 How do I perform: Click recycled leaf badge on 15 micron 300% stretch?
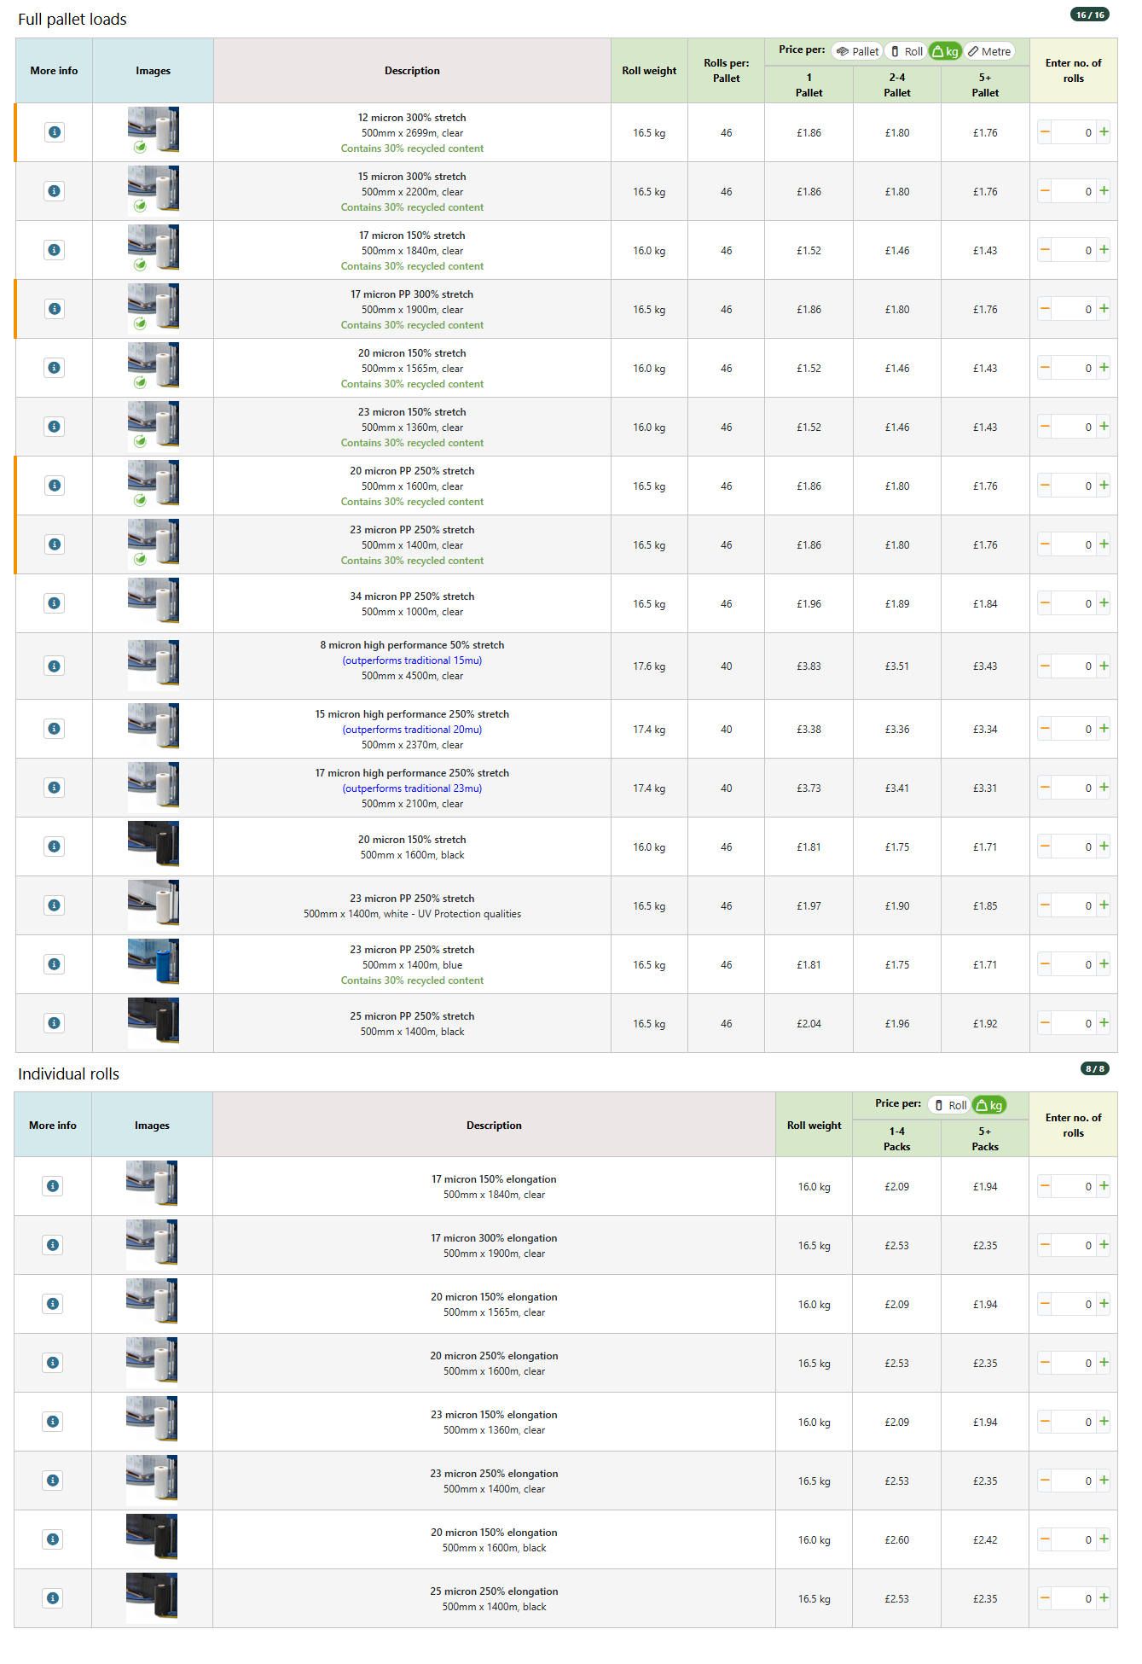140,206
